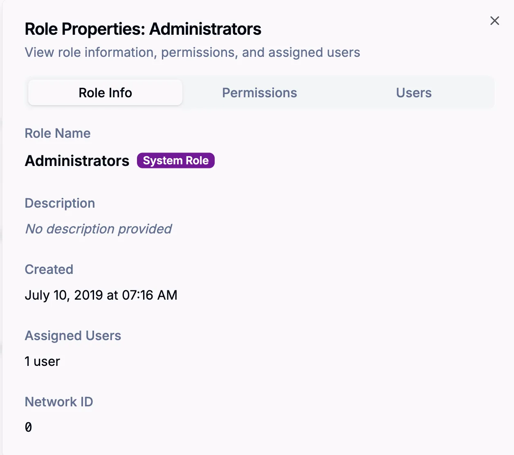Select the Administrators role name text
This screenshot has width=514, height=455.
point(77,161)
